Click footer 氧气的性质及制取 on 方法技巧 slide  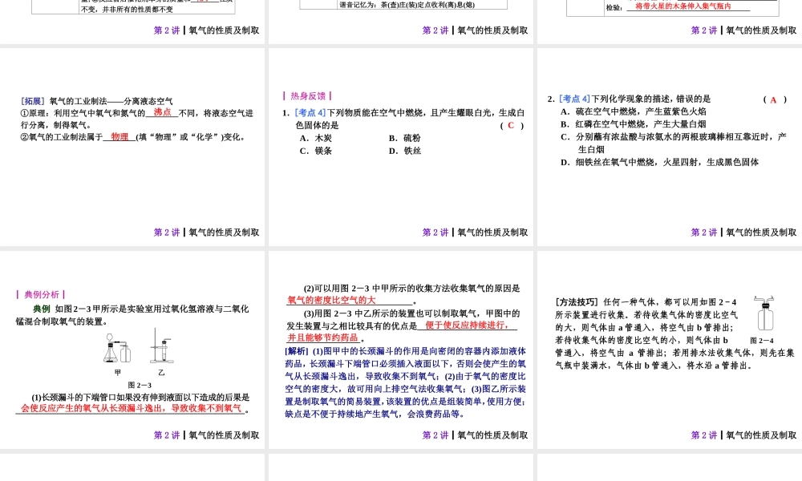[x=761, y=435]
